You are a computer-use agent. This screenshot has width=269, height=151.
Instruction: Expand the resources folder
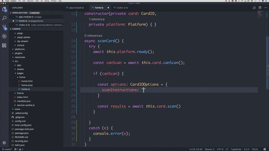tap(20, 57)
